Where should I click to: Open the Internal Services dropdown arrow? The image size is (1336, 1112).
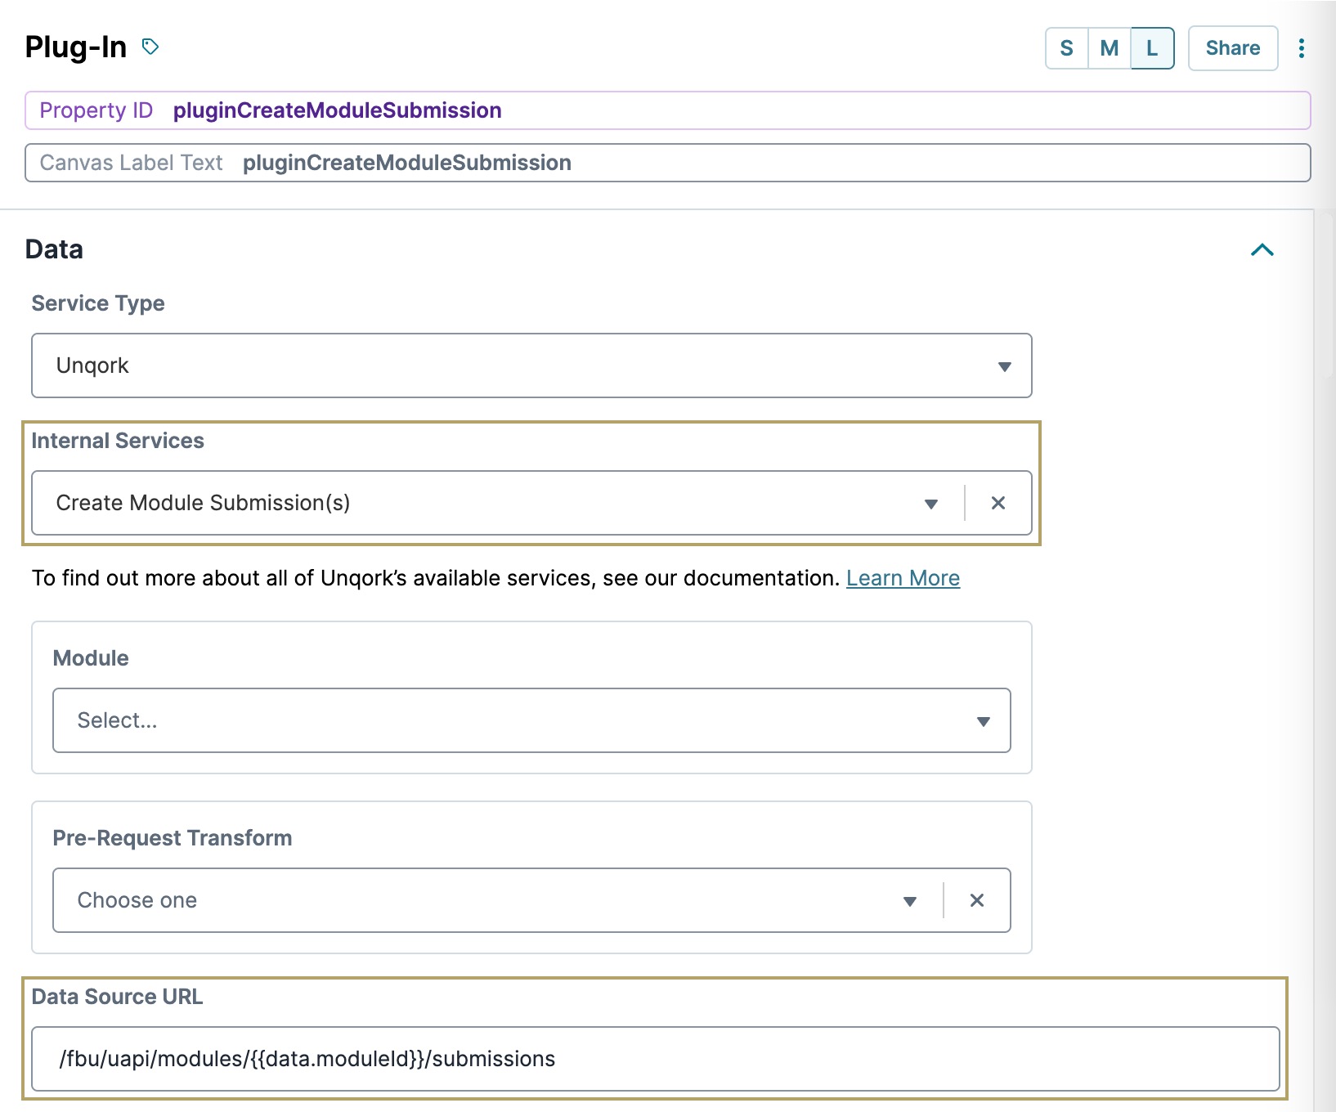coord(930,503)
